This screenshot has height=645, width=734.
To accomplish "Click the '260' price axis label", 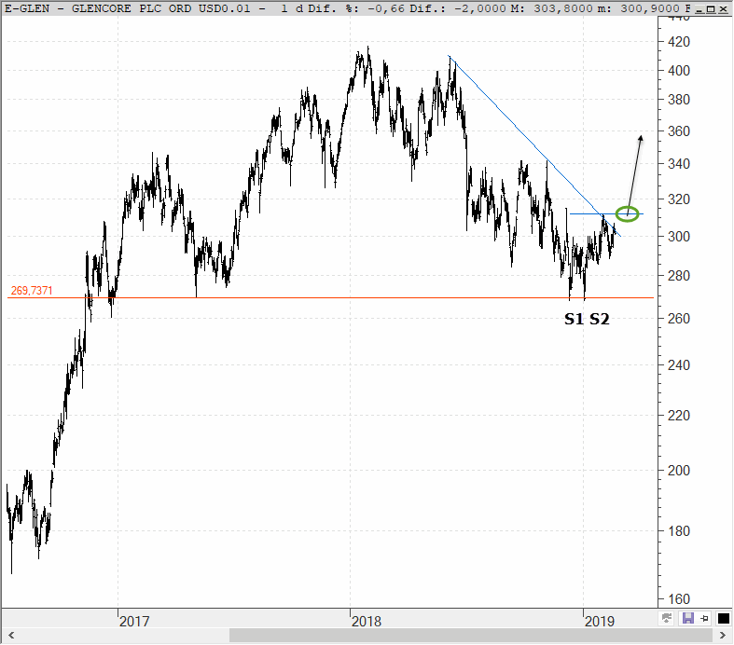I will tap(679, 319).
